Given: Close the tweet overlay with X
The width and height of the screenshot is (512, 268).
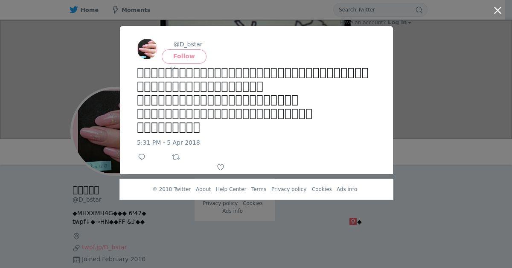Looking at the screenshot, I should point(497,10).
